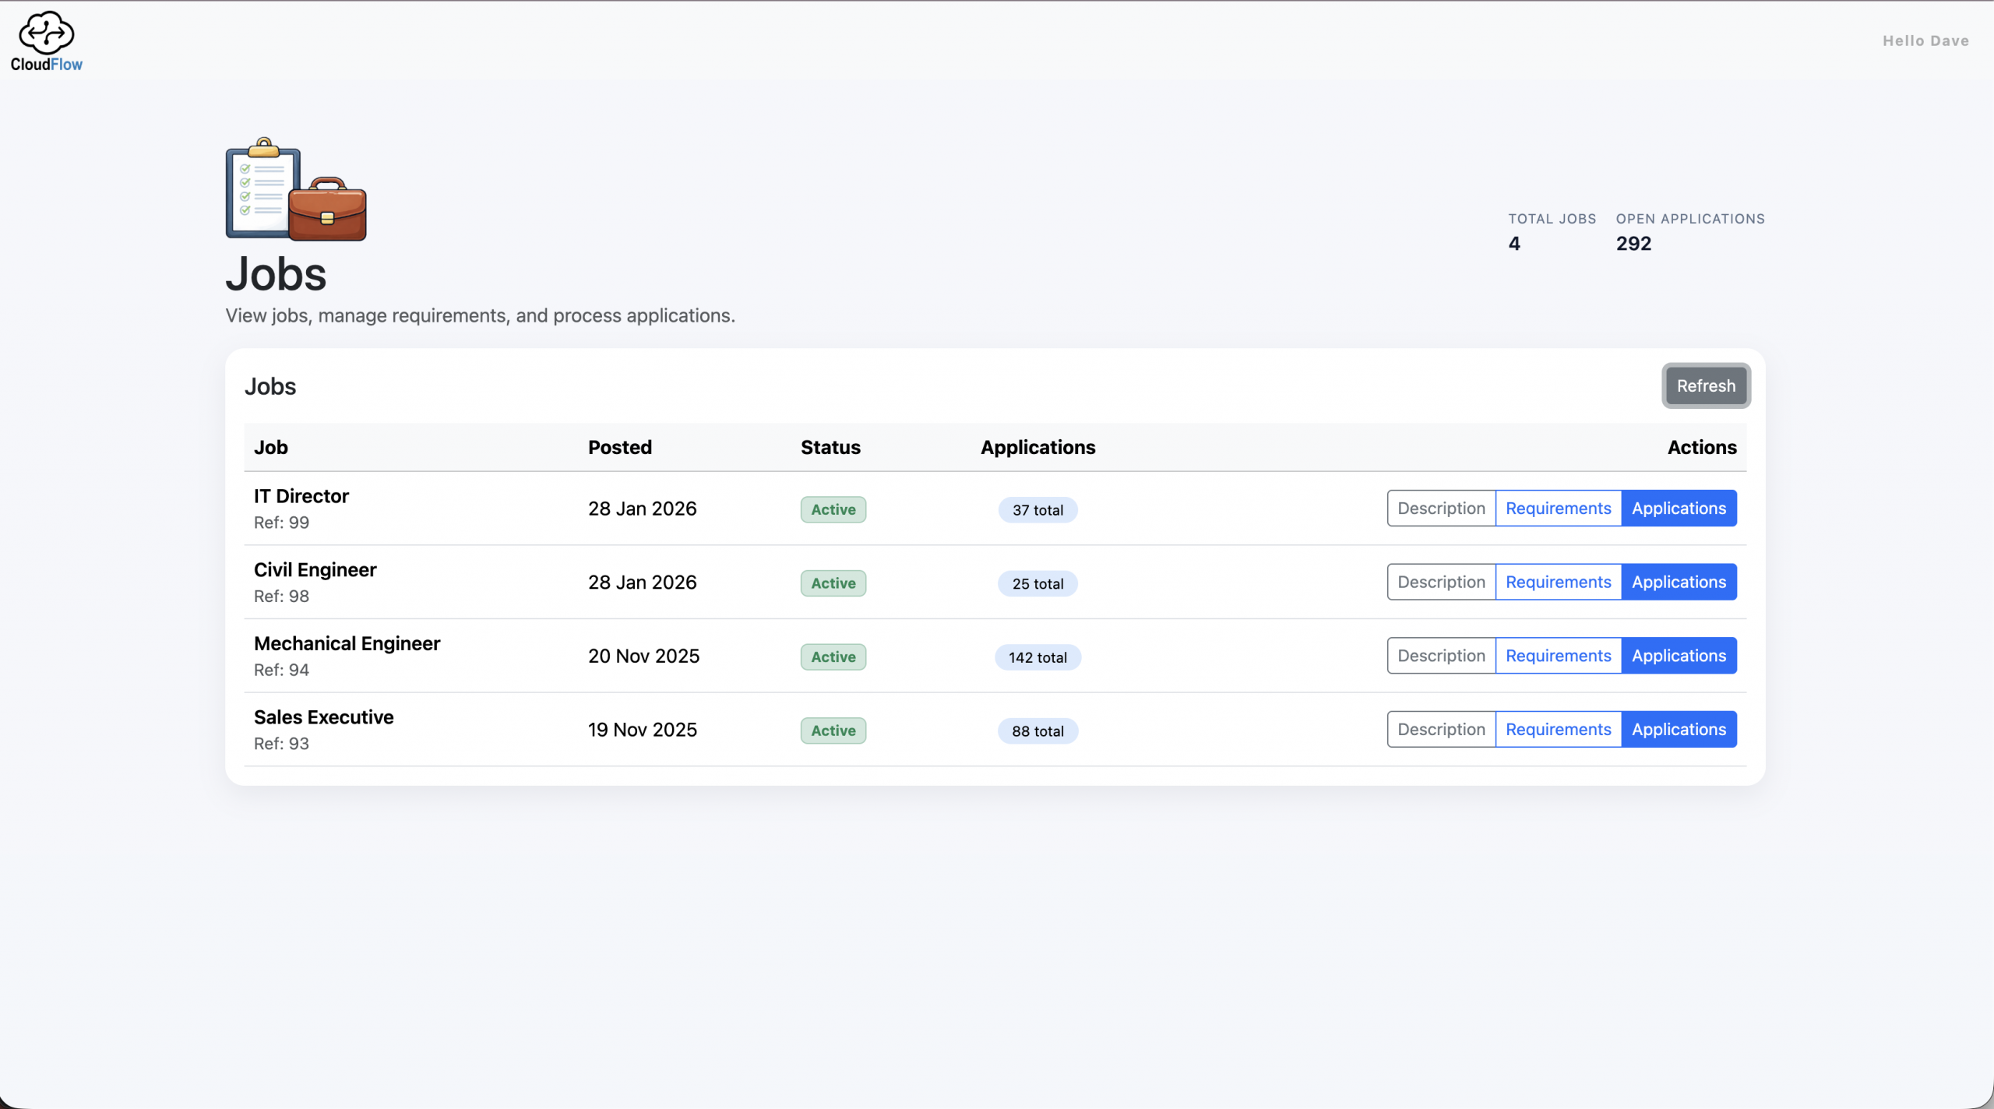This screenshot has width=1994, height=1109.
Task: Show Description for Mechanical Engineer
Action: tap(1441, 656)
